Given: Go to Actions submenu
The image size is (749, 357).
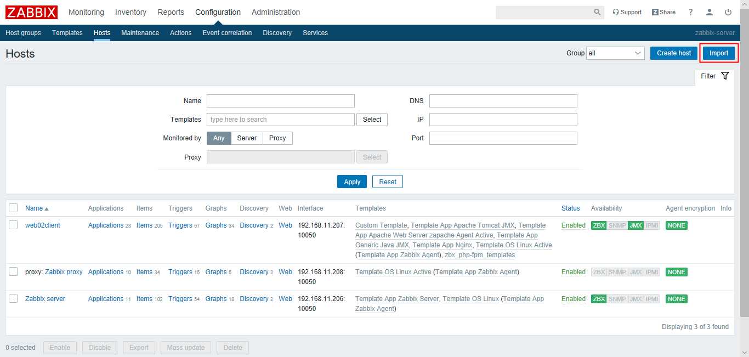Looking at the screenshot, I should coord(181,33).
